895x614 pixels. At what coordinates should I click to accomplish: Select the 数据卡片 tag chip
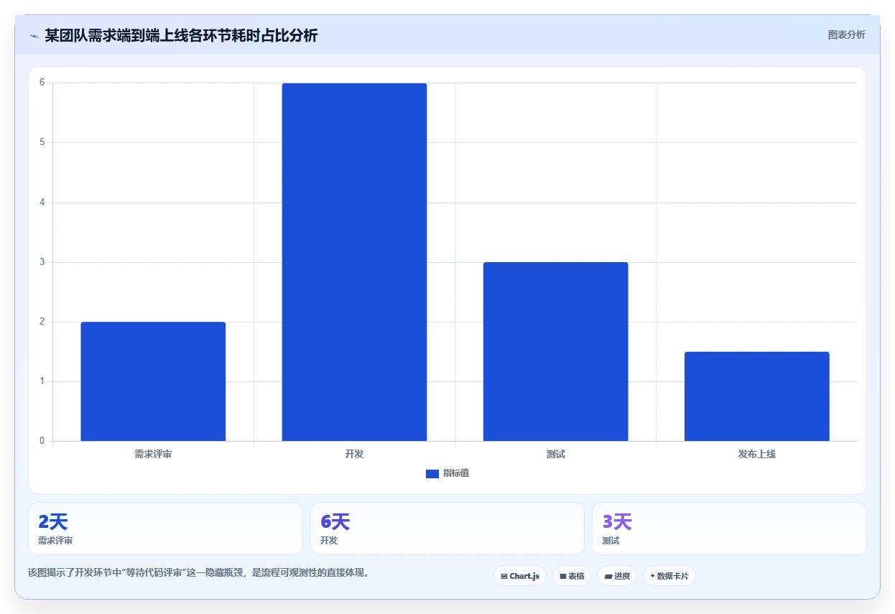click(x=669, y=576)
